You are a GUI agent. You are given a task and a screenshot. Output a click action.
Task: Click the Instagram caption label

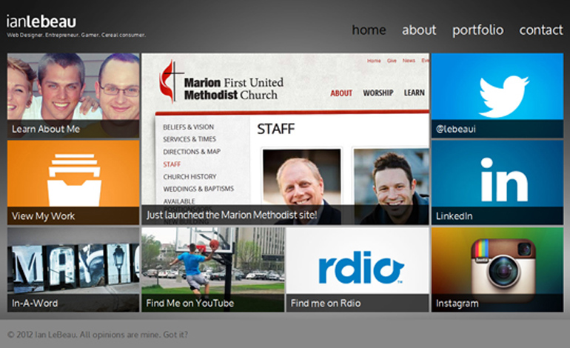pos(457,304)
